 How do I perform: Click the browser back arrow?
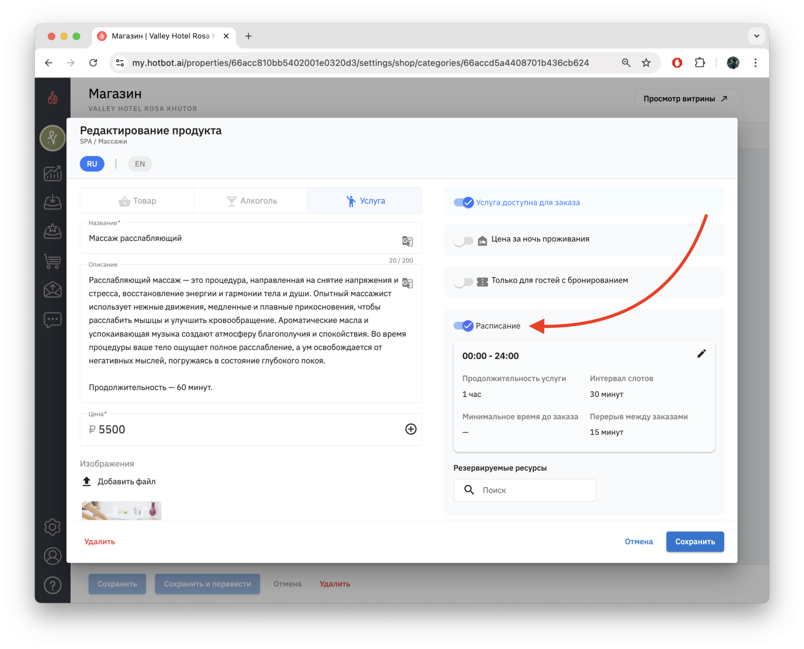(x=49, y=63)
